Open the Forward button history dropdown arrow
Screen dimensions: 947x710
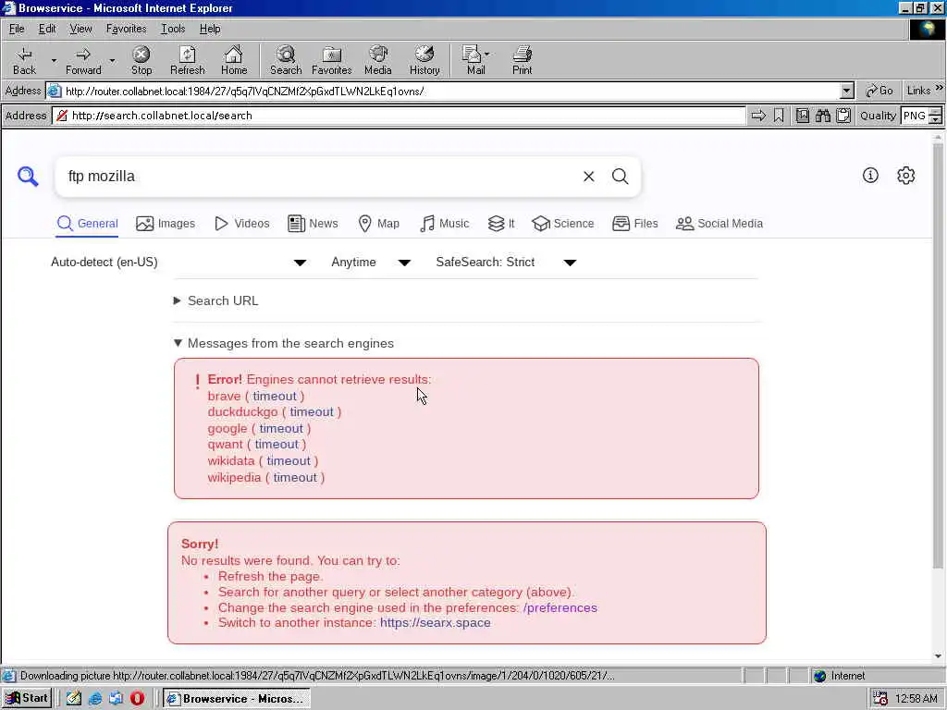click(112, 60)
